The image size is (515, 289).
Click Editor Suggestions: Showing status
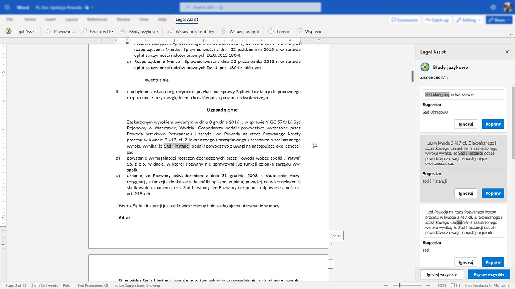pos(137,286)
